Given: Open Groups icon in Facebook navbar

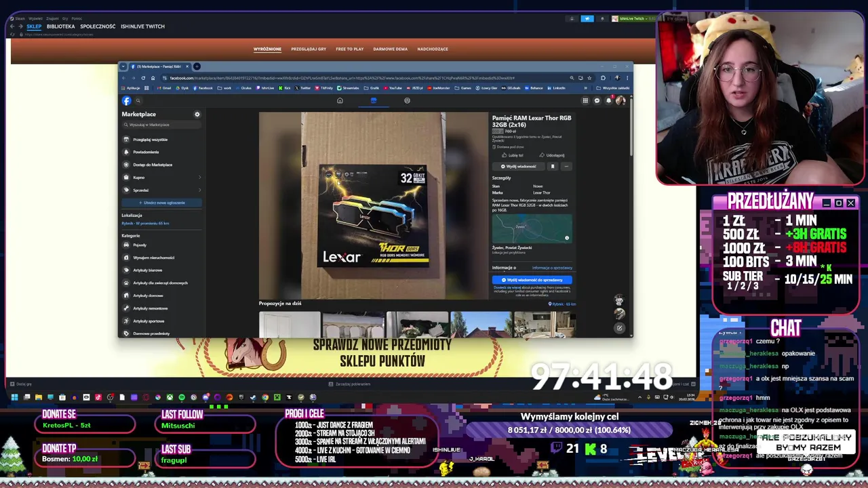Looking at the screenshot, I should [407, 100].
